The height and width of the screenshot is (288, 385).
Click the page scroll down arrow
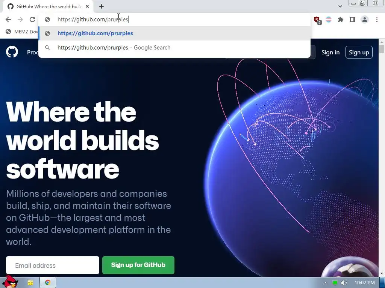(x=382, y=273)
